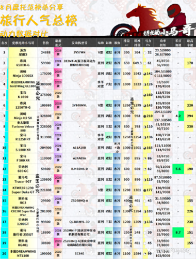Viewport: 196px width, 259px height.
Task: Click the 零百加速 column header
Action: [178, 43]
